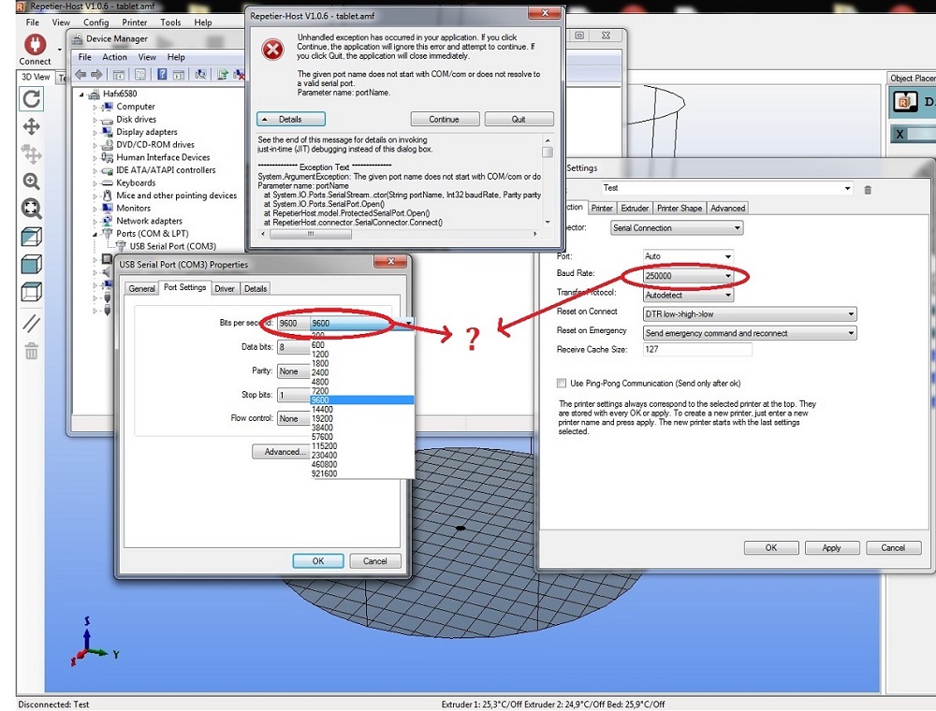Collapse the Ports (COM & LPT) node
This screenshot has height=711, width=936.
tap(95, 234)
